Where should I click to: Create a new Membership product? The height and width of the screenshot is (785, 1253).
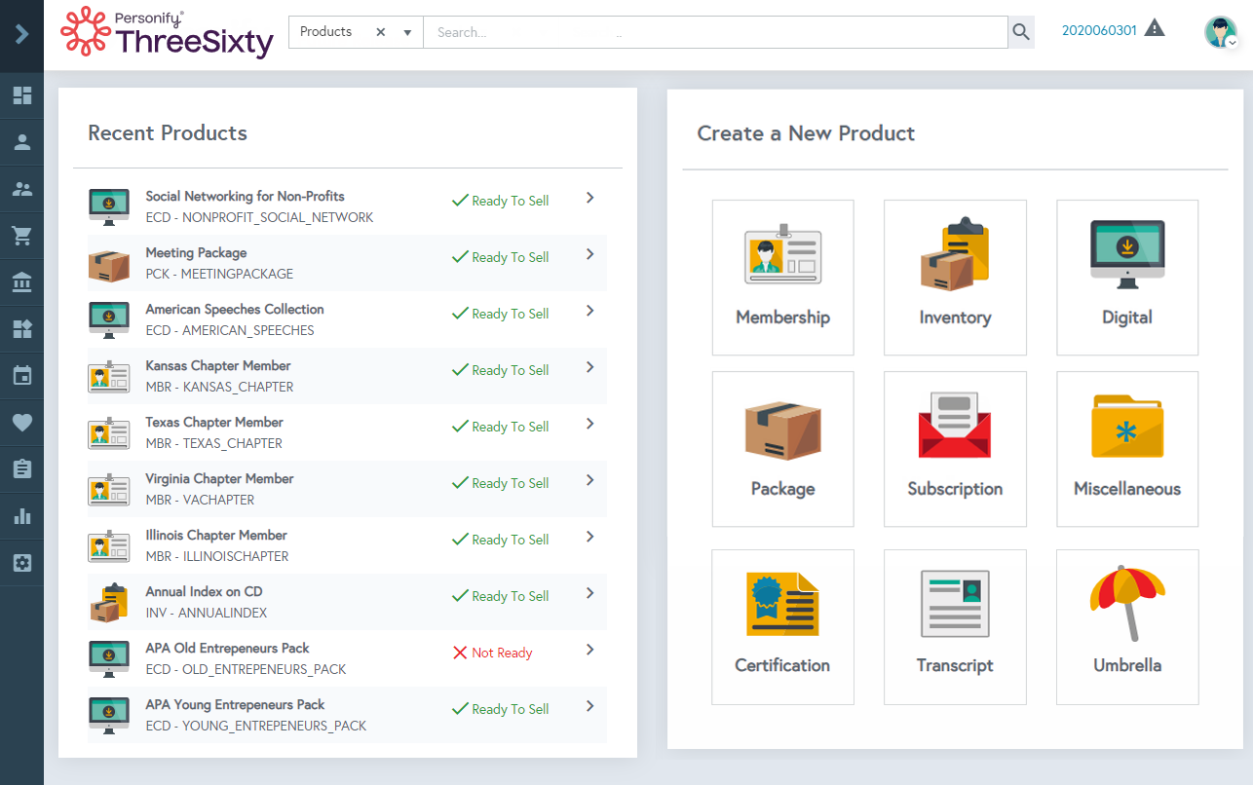pyautogui.click(x=783, y=278)
